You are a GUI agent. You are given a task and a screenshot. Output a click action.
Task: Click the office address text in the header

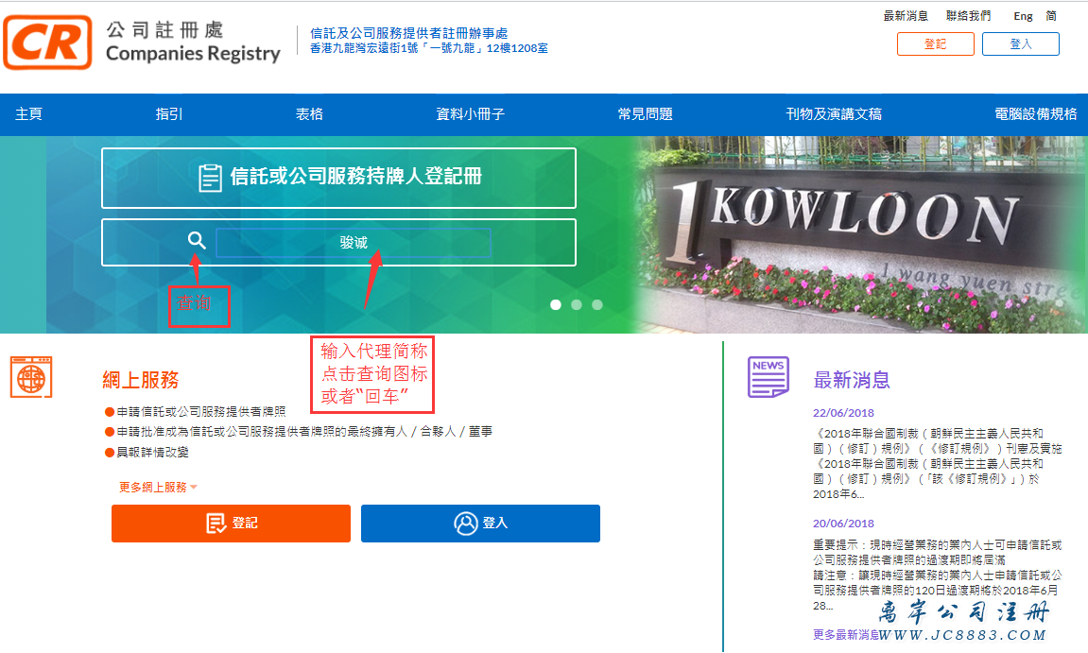429,48
